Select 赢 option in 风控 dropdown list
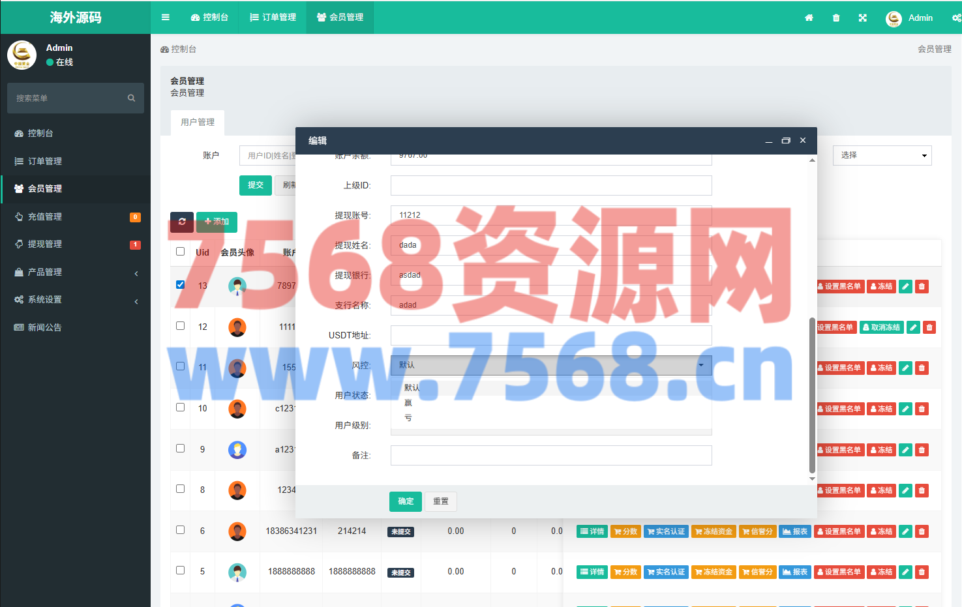 tap(408, 403)
